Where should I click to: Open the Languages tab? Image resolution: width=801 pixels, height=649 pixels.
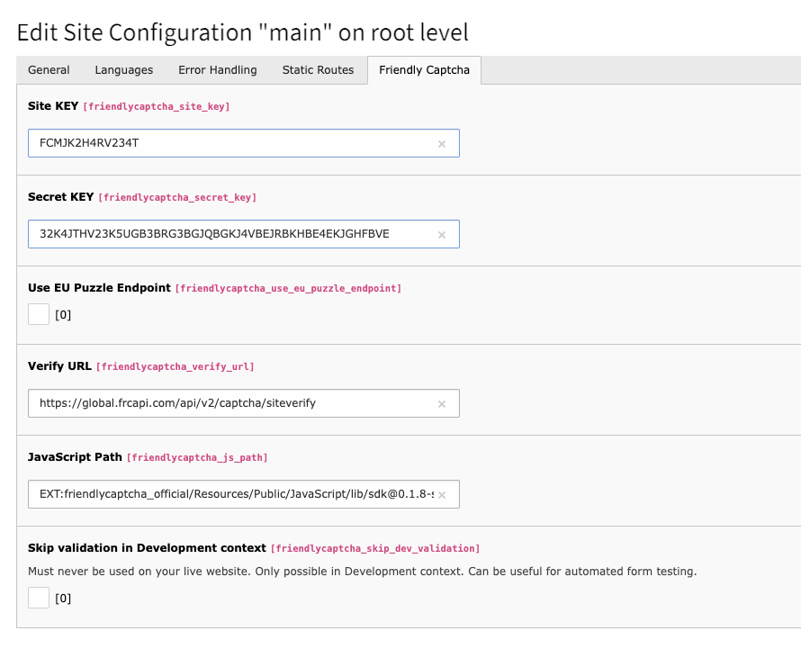point(123,69)
